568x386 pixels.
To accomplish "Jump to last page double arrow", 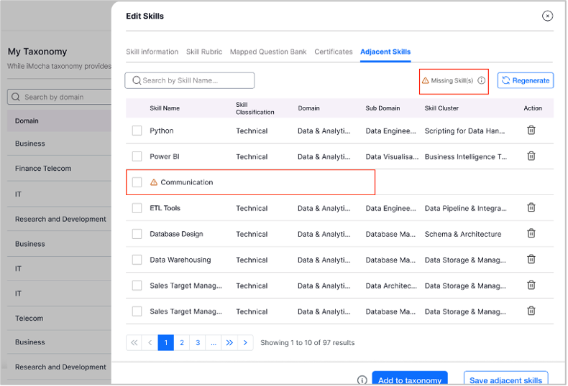I will 229,343.
